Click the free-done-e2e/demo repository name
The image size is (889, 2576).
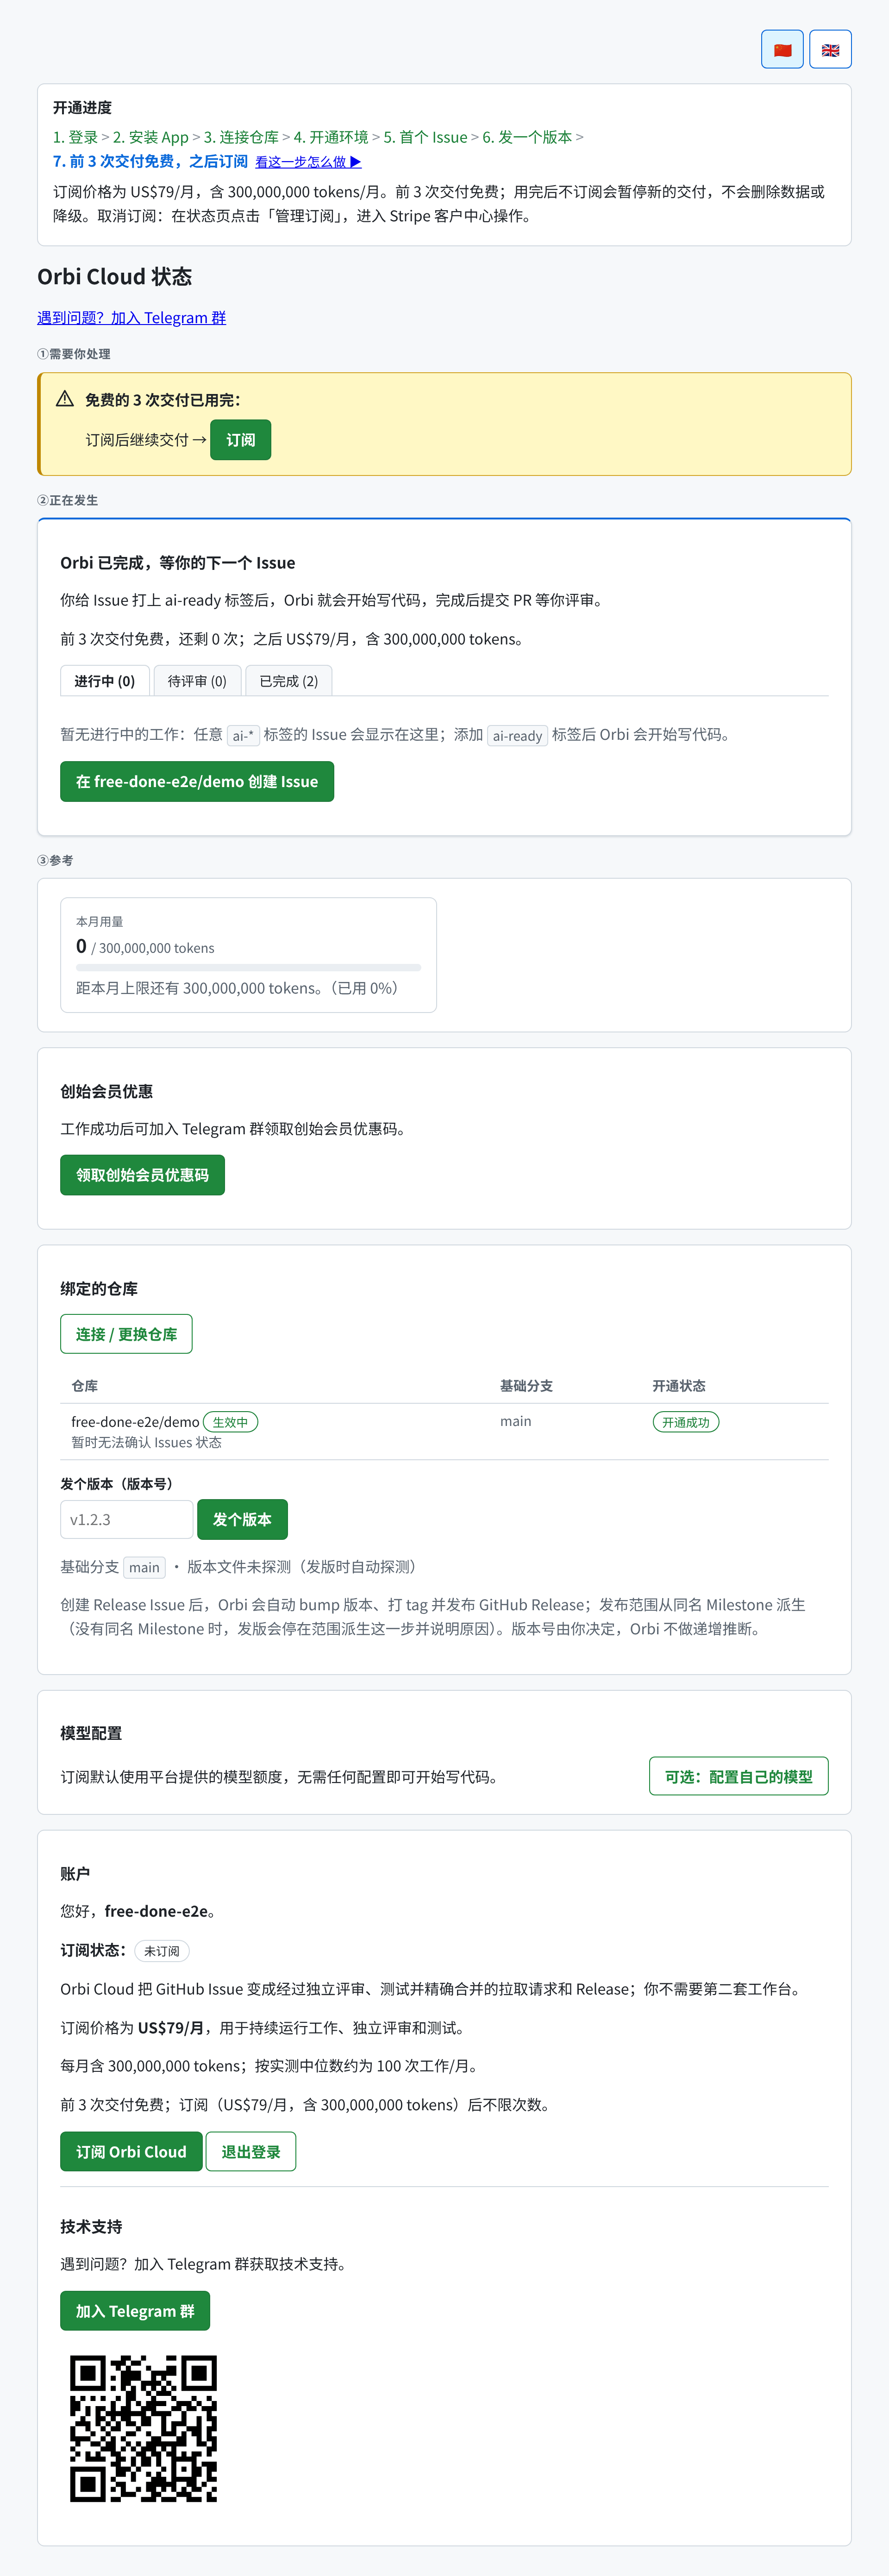pos(135,1422)
